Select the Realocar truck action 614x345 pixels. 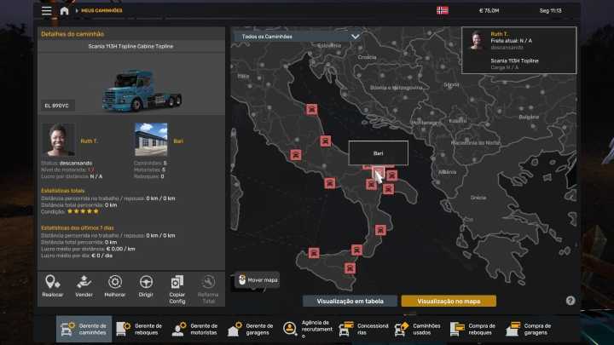[53, 286]
